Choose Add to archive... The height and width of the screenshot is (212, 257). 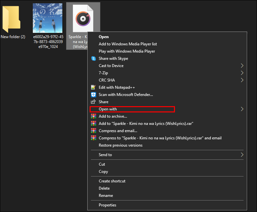click(167, 116)
